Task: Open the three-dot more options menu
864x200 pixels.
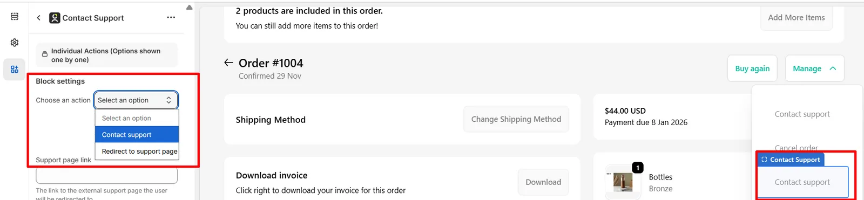Action: (171, 17)
